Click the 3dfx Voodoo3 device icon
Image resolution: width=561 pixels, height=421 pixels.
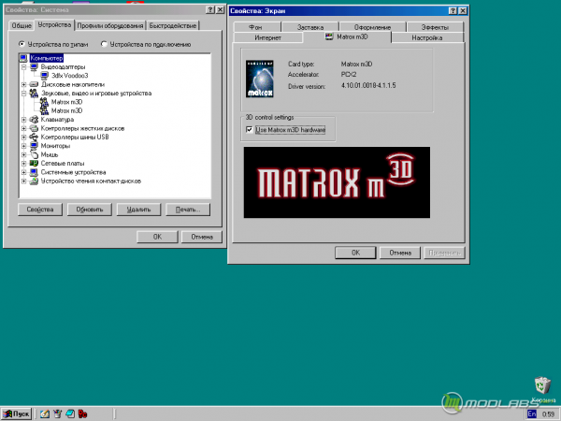44,76
